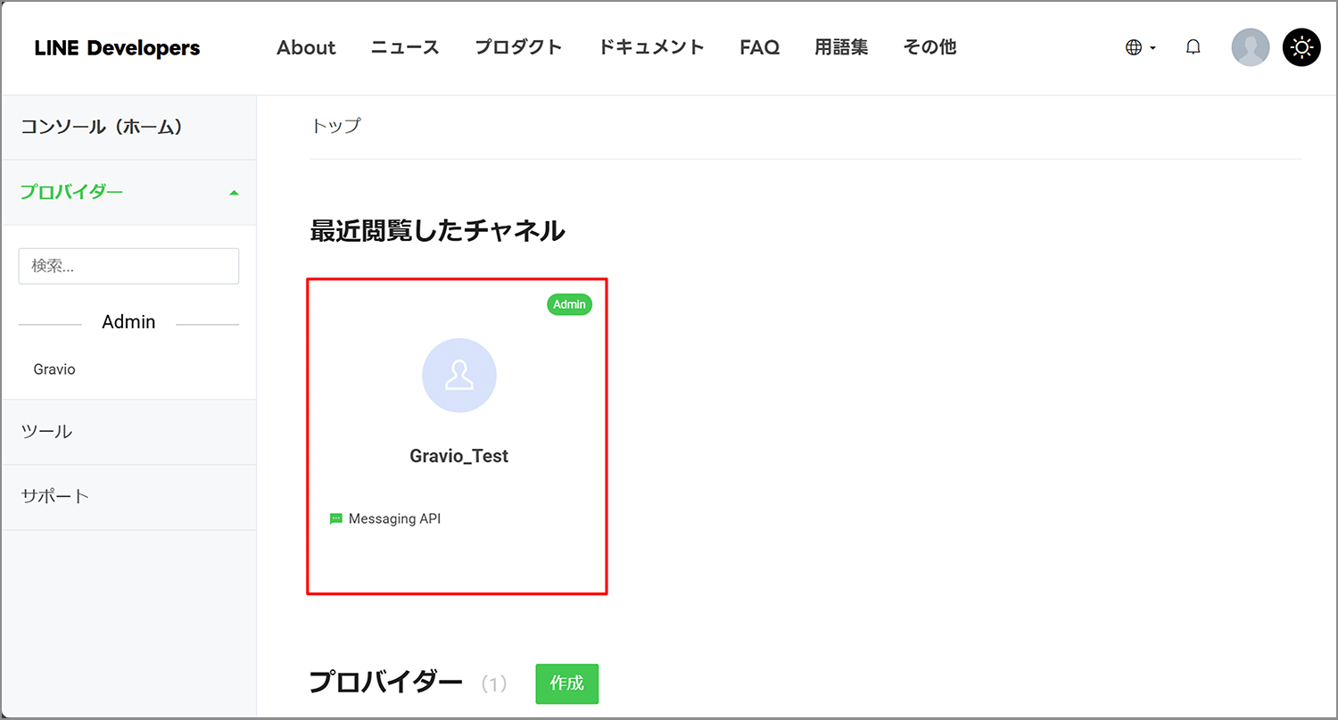Click the Messaging API label
1338x720 pixels.
(394, 518)
